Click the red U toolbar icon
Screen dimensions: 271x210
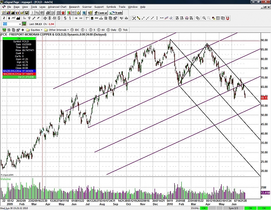coord(228,18)
